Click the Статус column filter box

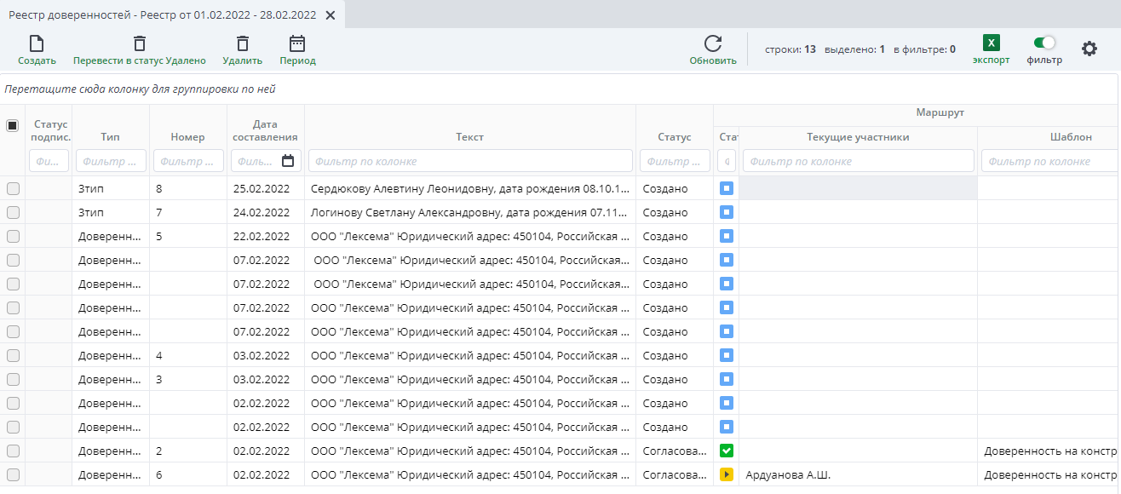pyautogui.click(x=674, y=161)
